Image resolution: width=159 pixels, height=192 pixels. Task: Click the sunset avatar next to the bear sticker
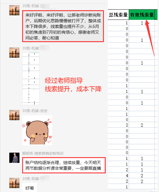14,115
